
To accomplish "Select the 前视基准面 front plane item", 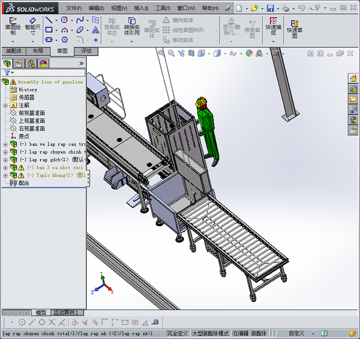I will coord(31,113).
